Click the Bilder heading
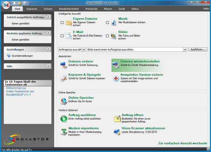211x152 pixels. point(123,32)
